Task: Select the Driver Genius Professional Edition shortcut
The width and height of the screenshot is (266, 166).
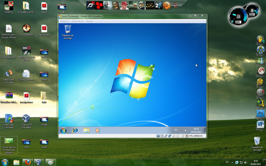Action: tap(9, 145)
